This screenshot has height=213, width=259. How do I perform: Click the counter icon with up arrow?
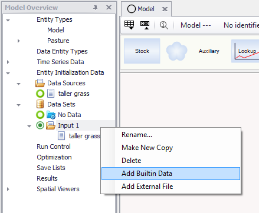145,25
